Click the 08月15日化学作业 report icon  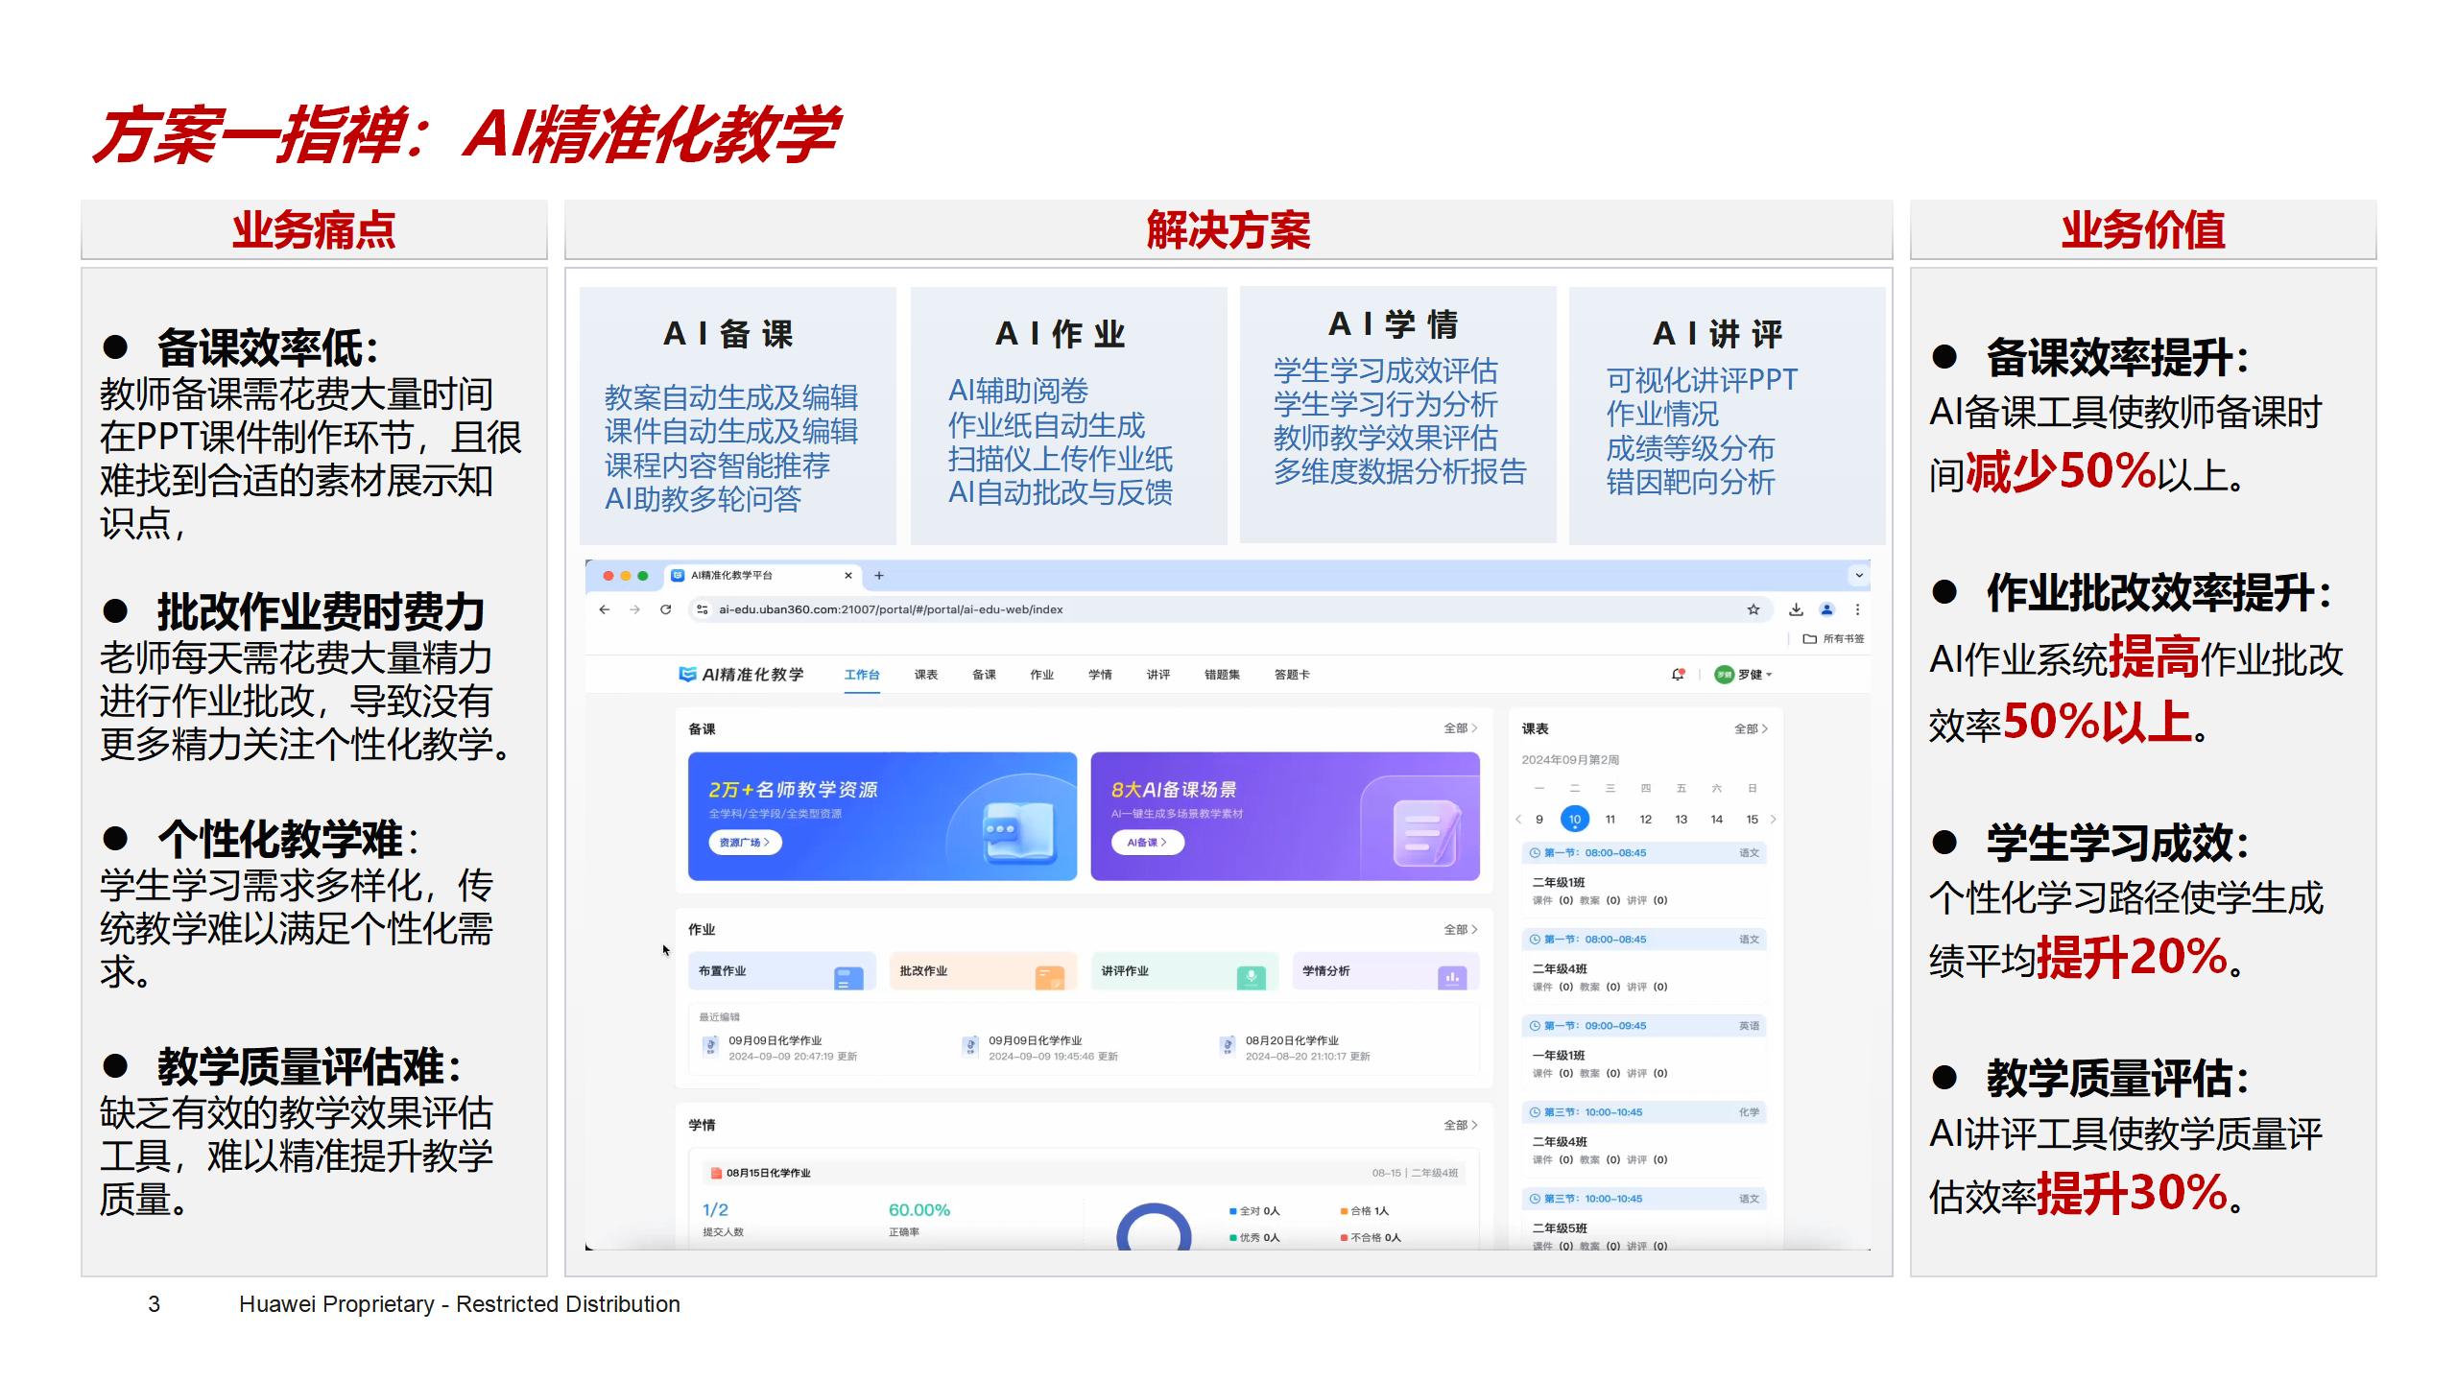click(715, 1173)
